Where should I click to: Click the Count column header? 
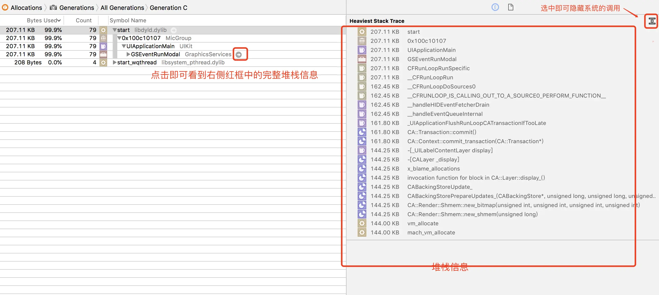tap(84, 21)
